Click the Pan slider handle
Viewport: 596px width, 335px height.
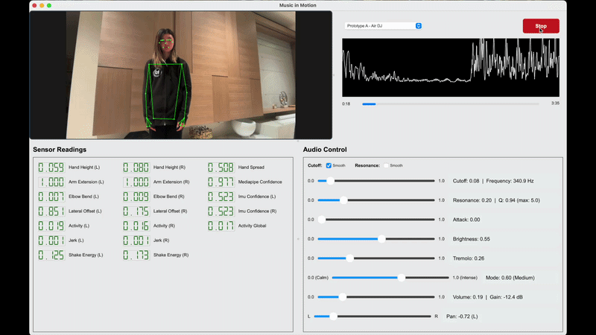coord(333,316)
